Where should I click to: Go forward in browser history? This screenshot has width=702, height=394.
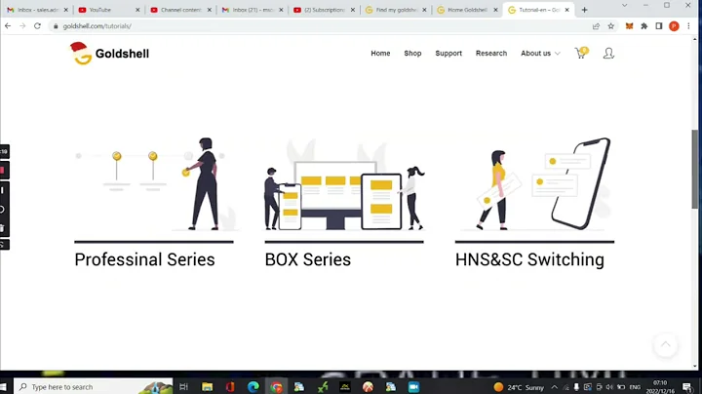click(x=22, y=26)
